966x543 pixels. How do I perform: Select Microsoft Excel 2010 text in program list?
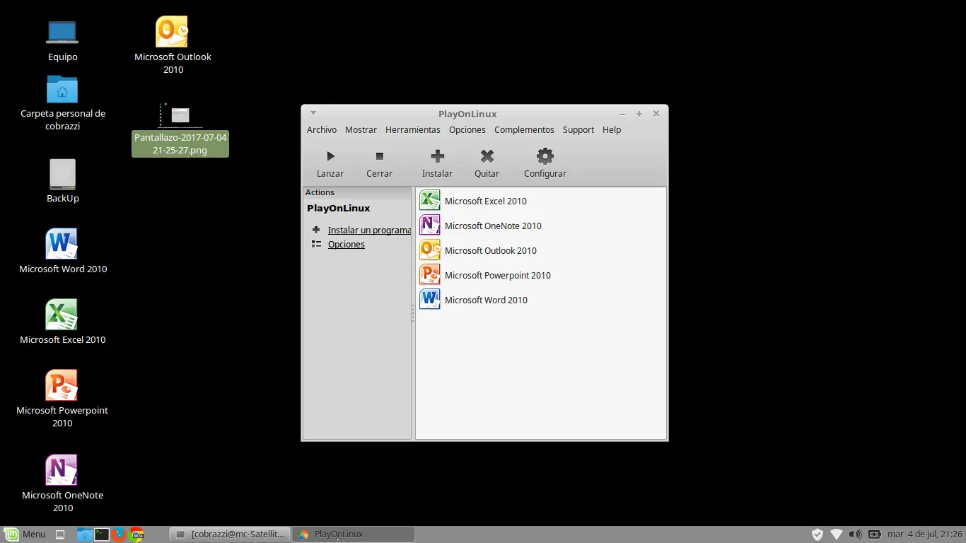pos(486,201)
